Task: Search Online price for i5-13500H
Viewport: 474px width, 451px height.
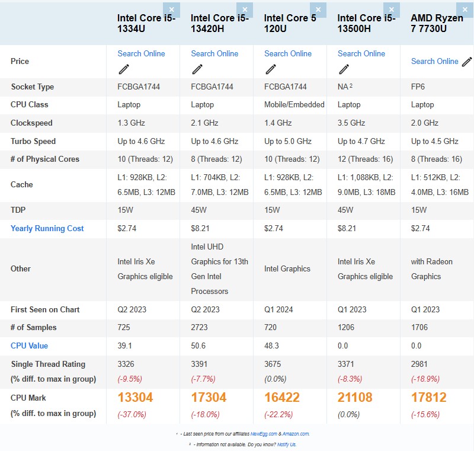Action: 361,53
